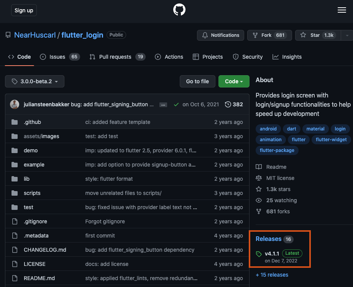Click the example folder icon
353x287 pixels.
pos(15,165)
